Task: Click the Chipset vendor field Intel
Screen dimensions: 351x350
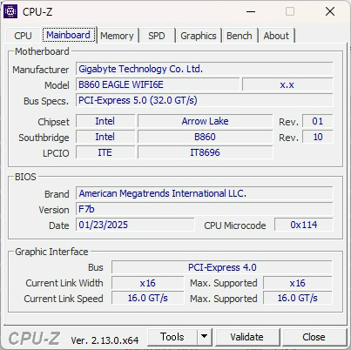Action: (x=105, y=121)
